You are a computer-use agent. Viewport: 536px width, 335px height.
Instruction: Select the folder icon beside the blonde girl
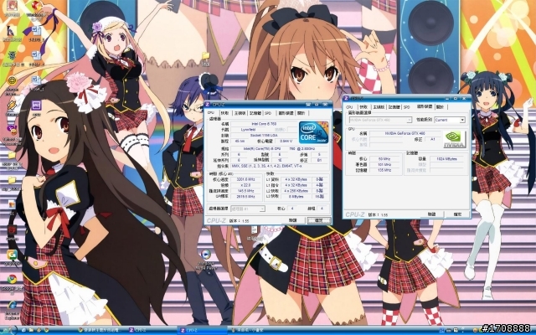[205, 56]
